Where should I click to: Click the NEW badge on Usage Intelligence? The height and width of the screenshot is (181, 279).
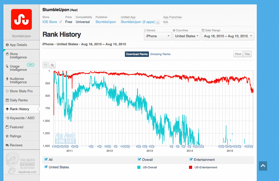[31, 65]
